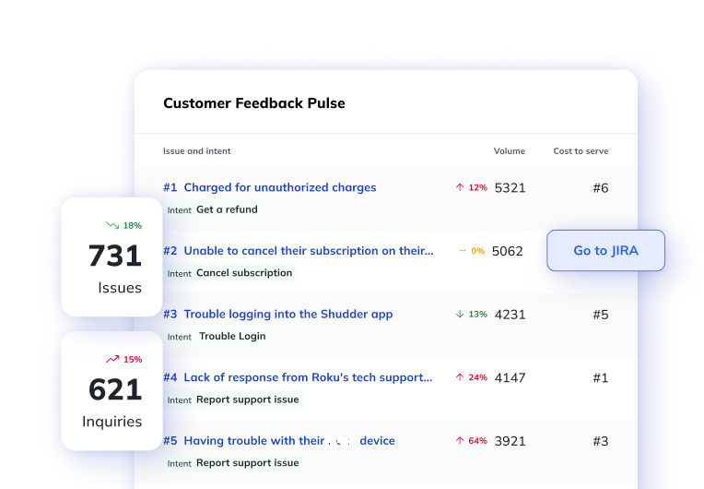Screen dimensions: 704x489
Task: Click the 731 Issues card
Action: coord(111,257)
